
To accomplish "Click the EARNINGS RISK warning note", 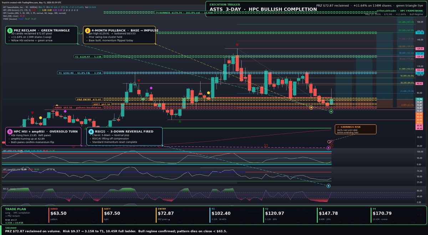I will point(355,129).
